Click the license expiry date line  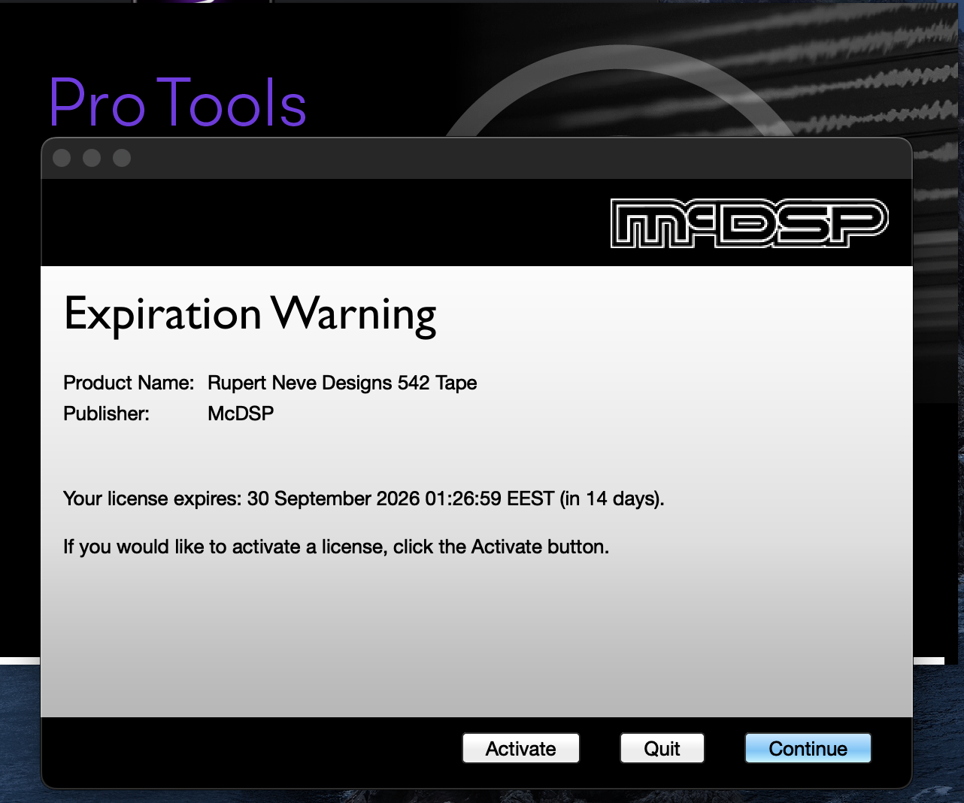pyautogui.click(x=364, y=498)
